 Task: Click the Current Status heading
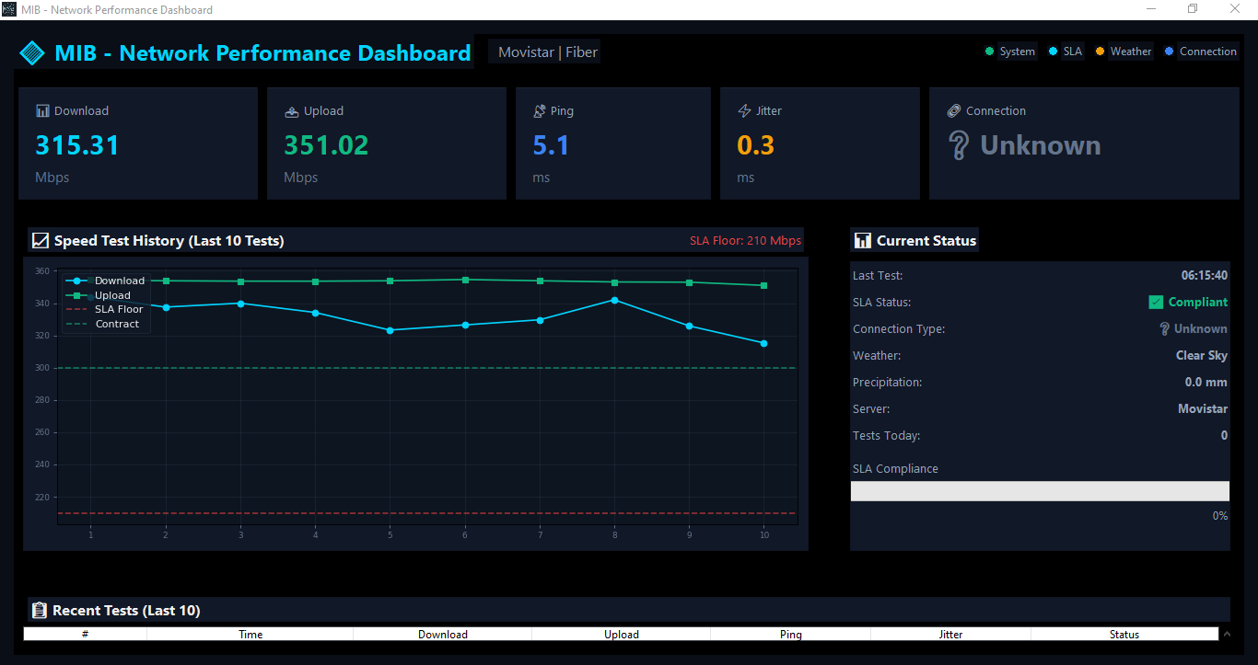[x=926, y=241]
